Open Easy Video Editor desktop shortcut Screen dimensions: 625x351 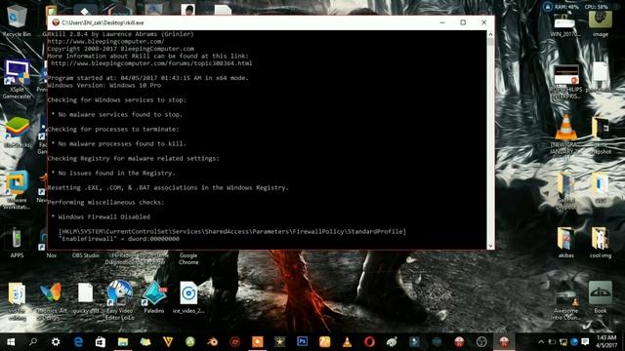click(x=119, y=300)
